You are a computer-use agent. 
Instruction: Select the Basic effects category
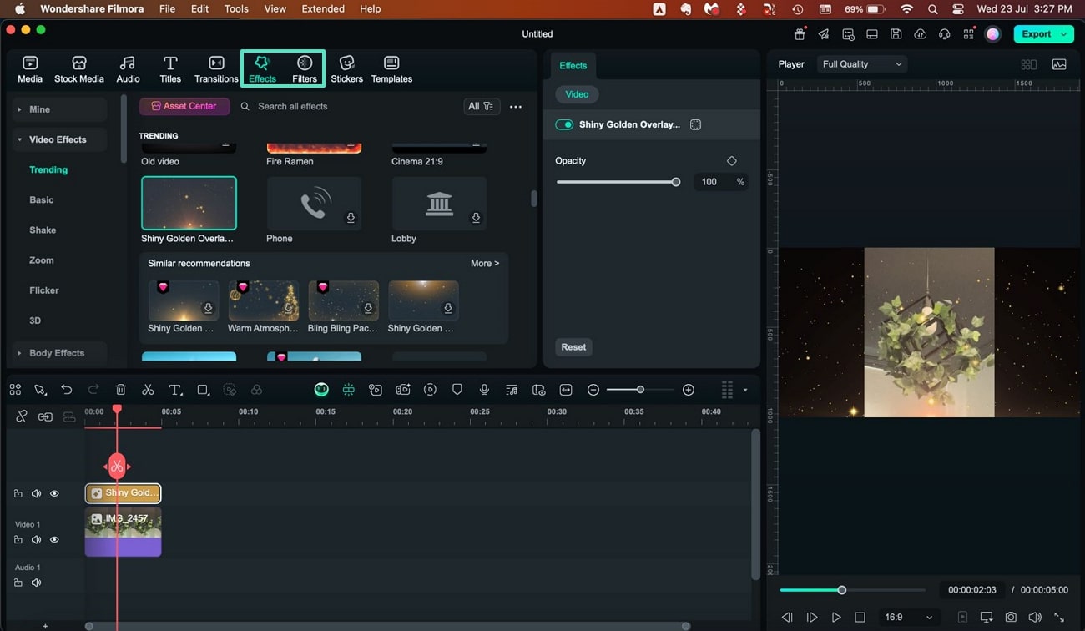click(42, 200)
